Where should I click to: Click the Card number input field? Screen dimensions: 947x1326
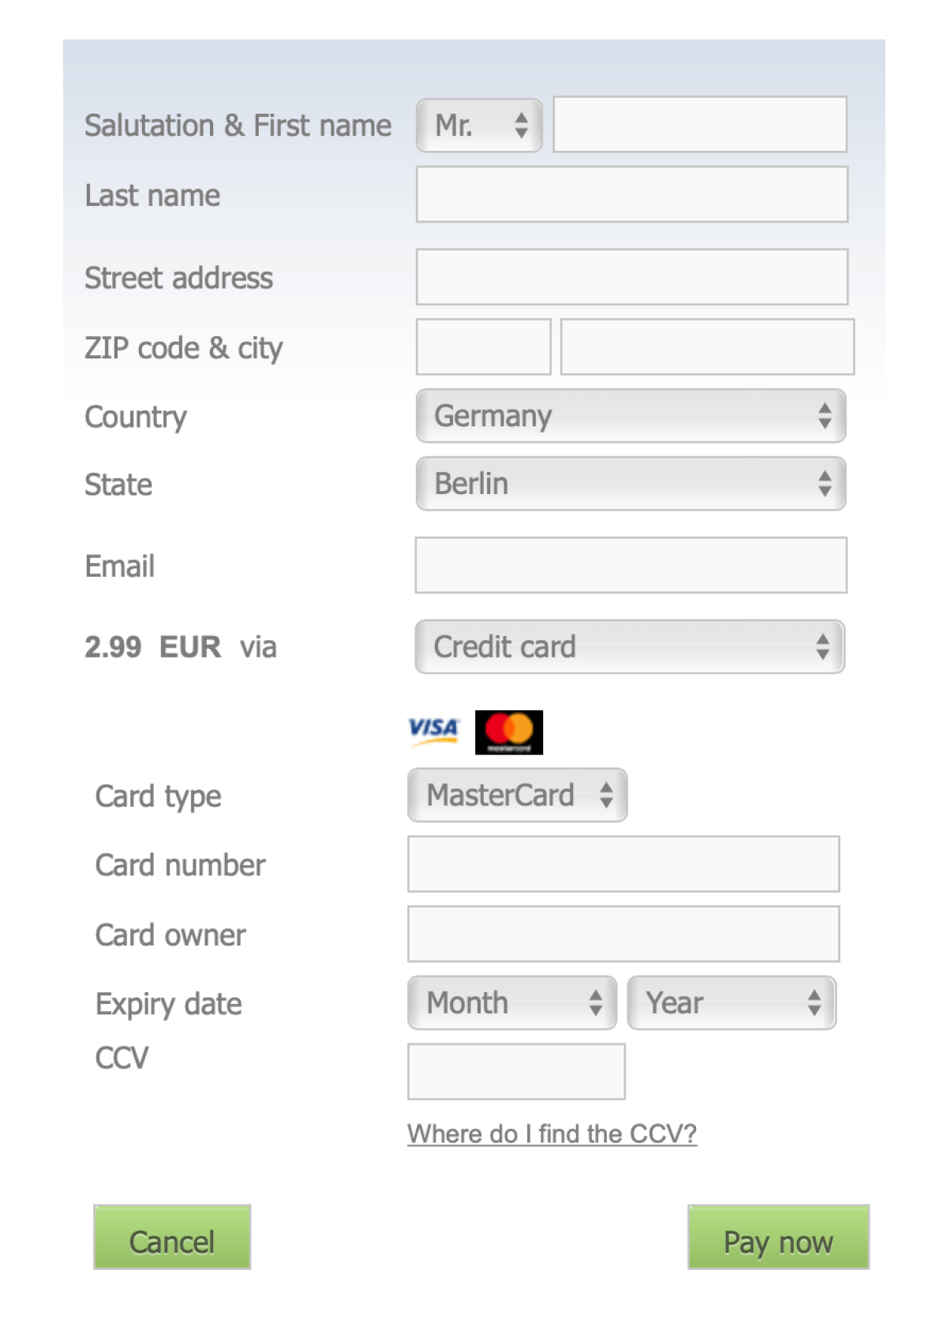click(623, 864)
